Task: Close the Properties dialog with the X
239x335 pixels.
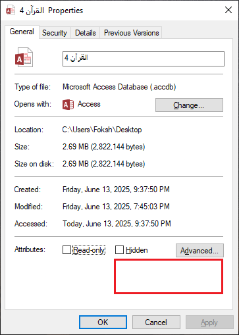Action: pos(228,10)
